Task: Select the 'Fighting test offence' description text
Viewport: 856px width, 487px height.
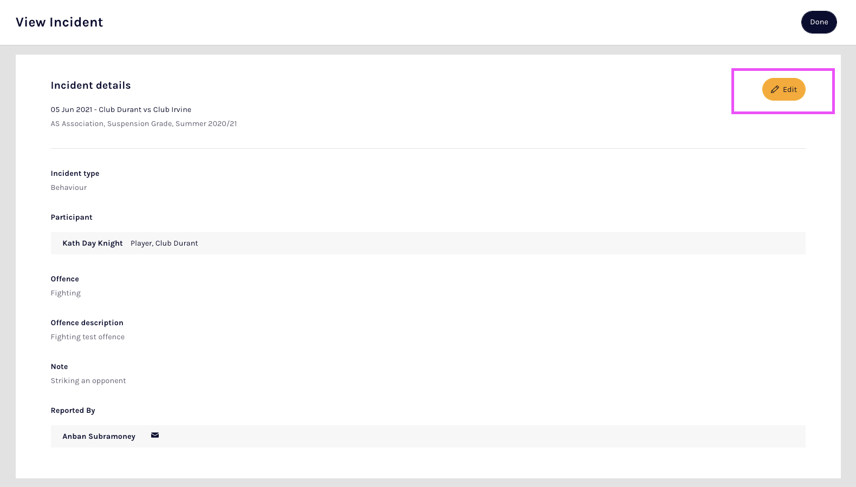Action: (x=88, y=337)
